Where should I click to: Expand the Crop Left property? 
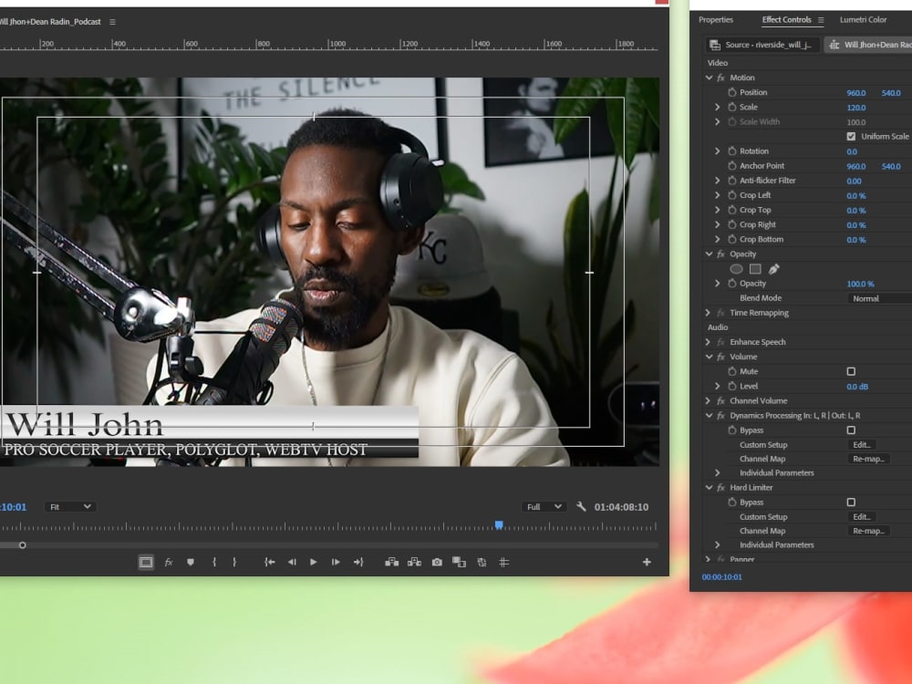click(x=717, y=195)
